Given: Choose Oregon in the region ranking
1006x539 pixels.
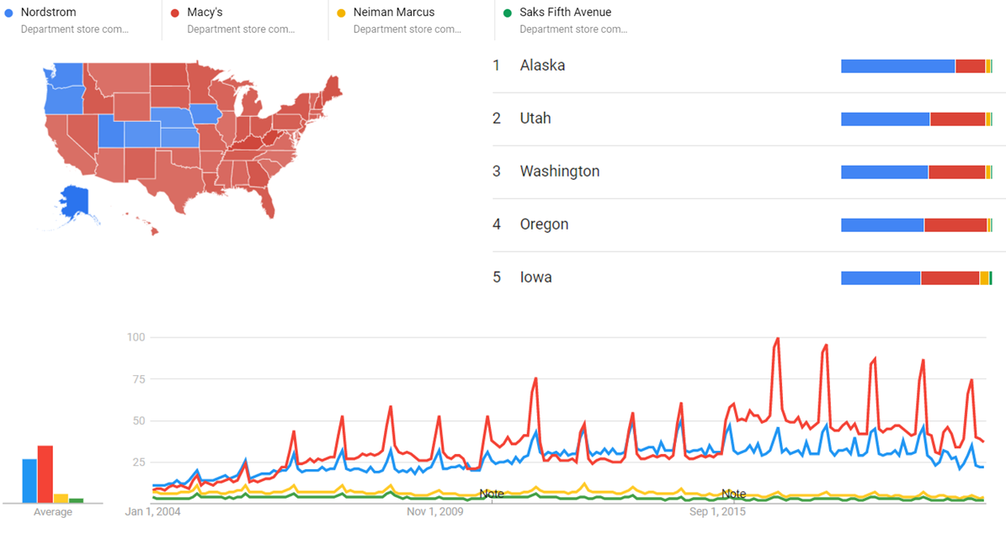Looking at the screenshot, I should [x=544, y=225].
